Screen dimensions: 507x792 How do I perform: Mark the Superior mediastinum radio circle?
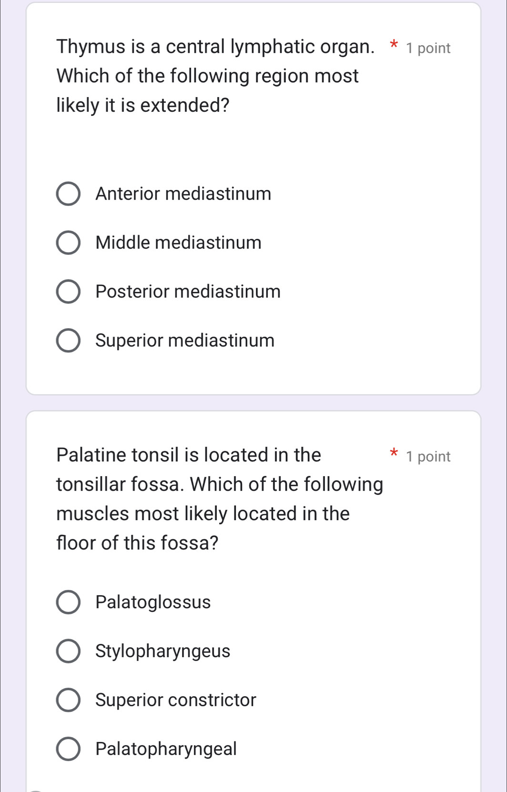68,341
